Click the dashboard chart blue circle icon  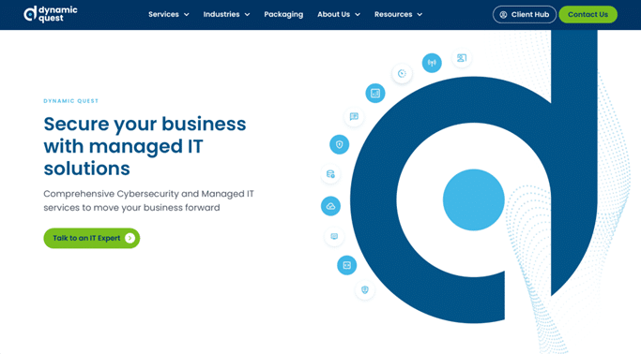coord(375,94)
